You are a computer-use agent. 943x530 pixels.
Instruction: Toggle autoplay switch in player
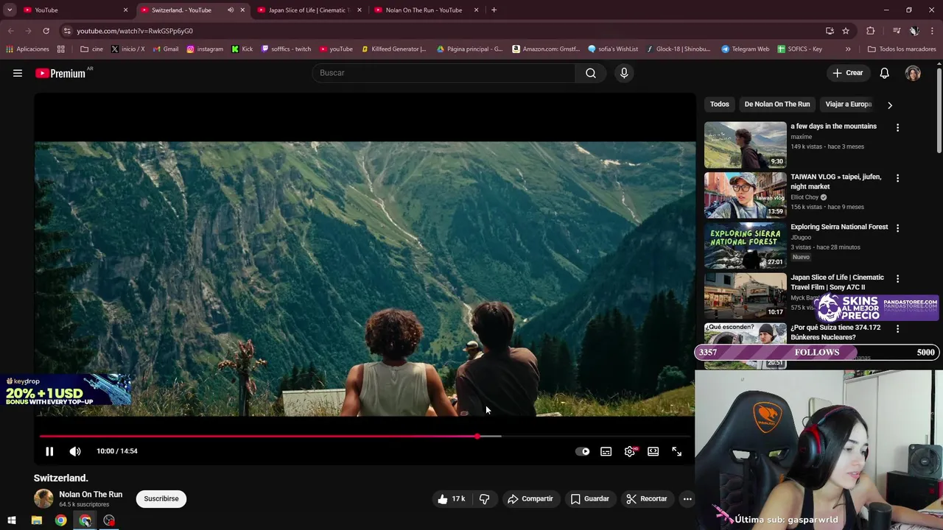point(583,451)
